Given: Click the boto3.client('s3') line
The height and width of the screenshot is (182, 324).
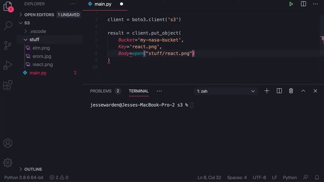Looking at the screenshot, I should (144, 20).
